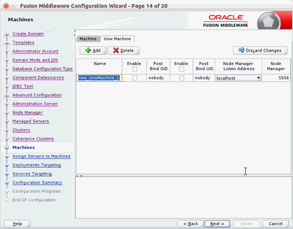
Task: Click the Discard Changes undo icon
Action: (x=241, y=50)
